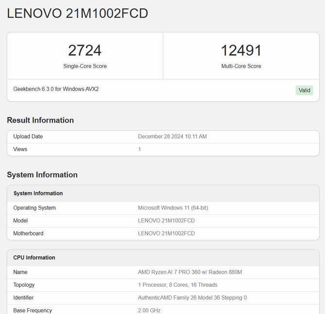Click the LENOVO 21M1002FCD page title
325x314 pixels.
pos(78,14)
